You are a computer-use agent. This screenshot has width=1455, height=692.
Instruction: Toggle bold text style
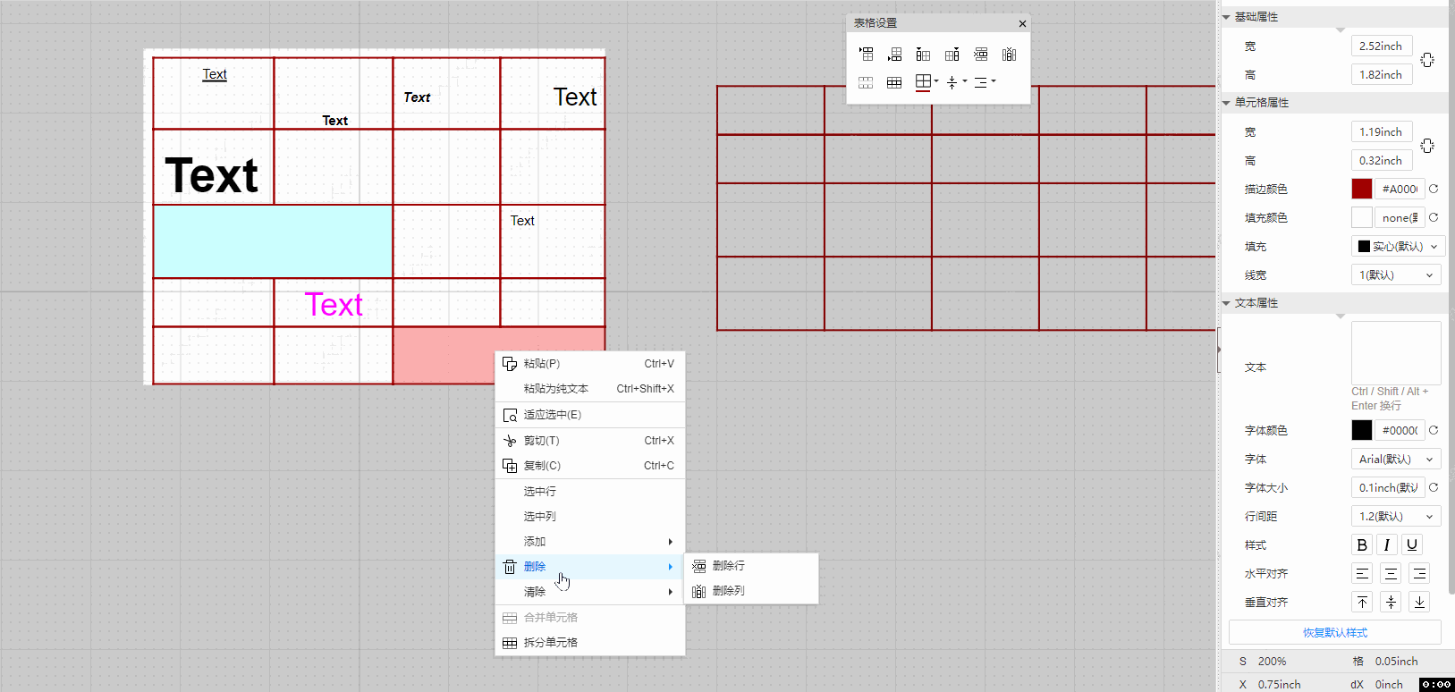(x=1362, y=544)
